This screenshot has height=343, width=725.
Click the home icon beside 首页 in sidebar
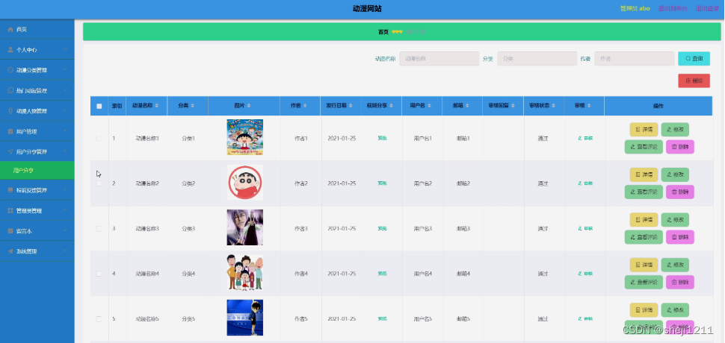[10, 30]
